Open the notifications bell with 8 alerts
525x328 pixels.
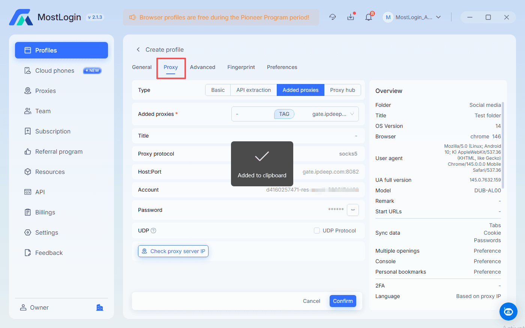(369, 17)
